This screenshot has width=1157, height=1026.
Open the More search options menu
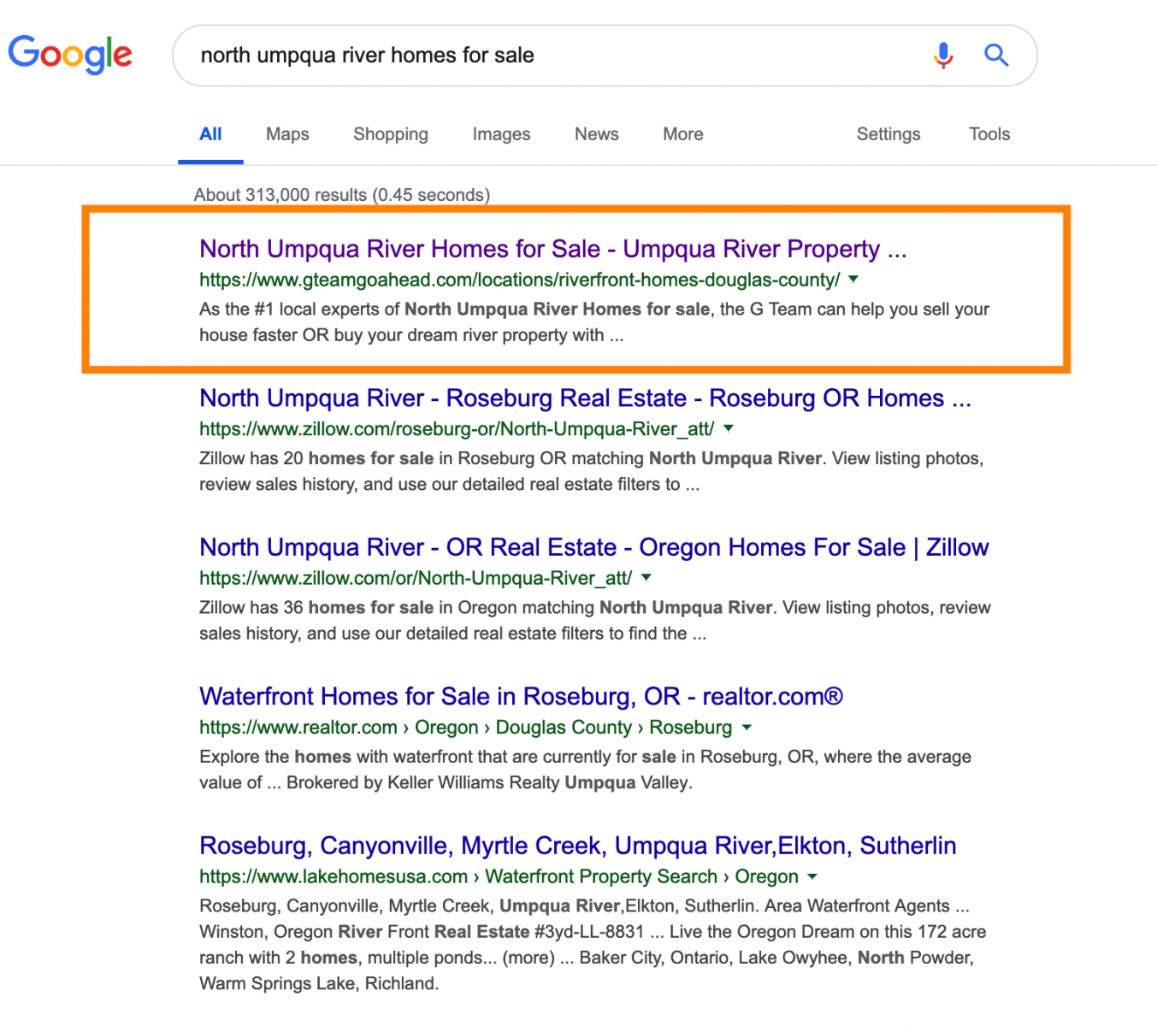(682, 134)
